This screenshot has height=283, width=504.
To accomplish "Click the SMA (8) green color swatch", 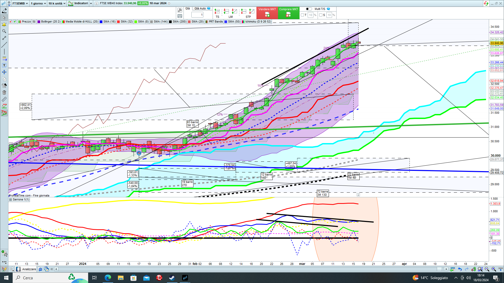I will click(x=136, y=21).
